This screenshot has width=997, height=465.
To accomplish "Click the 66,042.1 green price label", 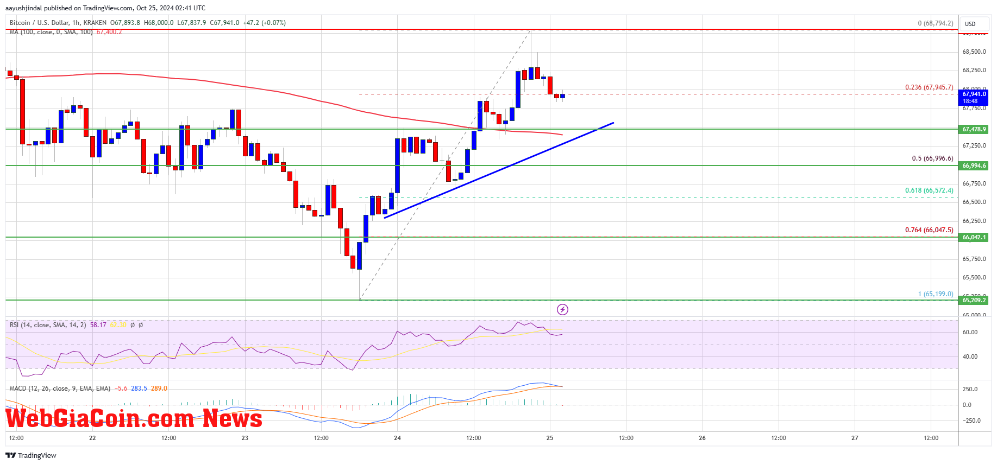I will (974, 237).
